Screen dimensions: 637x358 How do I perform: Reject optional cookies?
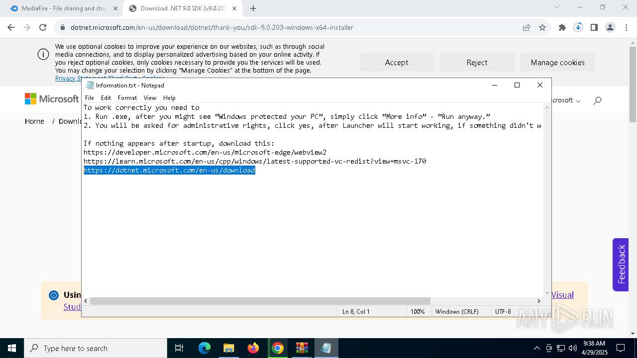pos(477,62)
